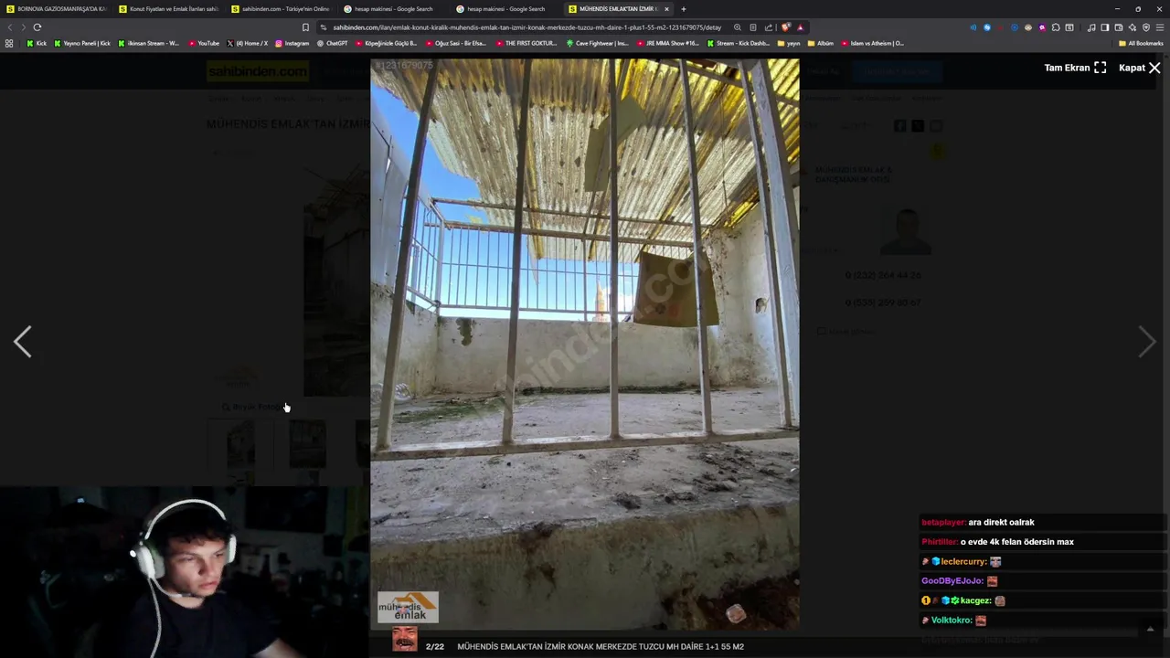
Task: Click the chat username kacgez
Action: coord(975,600)
